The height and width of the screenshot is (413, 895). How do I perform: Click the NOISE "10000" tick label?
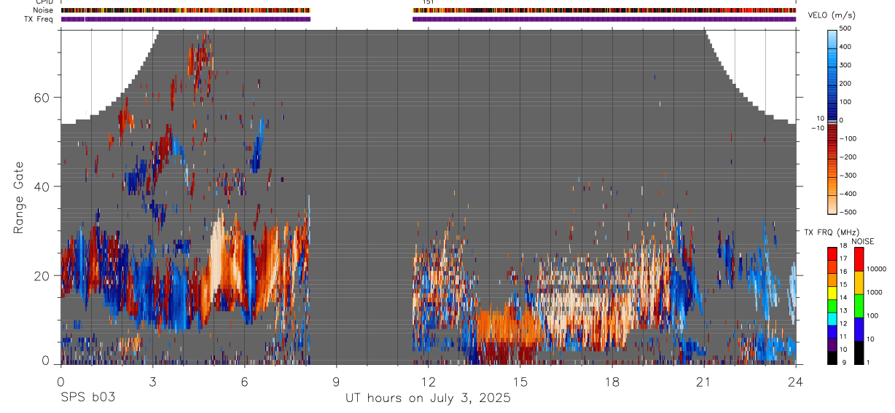click(875, 269)
